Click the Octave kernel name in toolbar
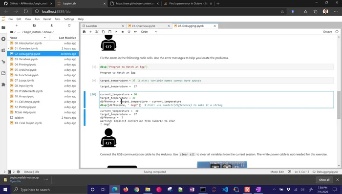Image resolution: width=342 pixels, height=194 pixels. pyautogui.click(x=327, y=32)
